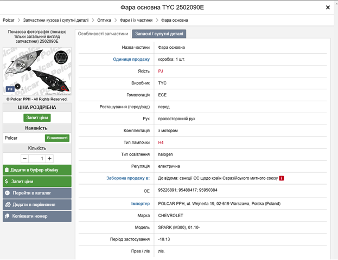Click the Одиниця продажу label link

click(x=131, y=59)
